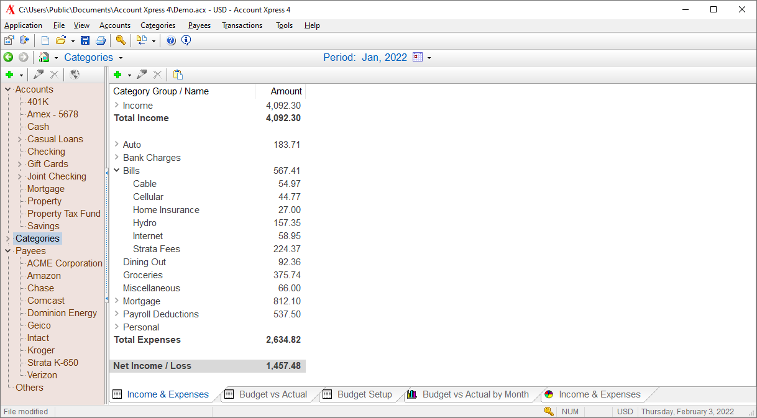
Task: Open the Period dropdown arrow
Action: click(429, 58)
